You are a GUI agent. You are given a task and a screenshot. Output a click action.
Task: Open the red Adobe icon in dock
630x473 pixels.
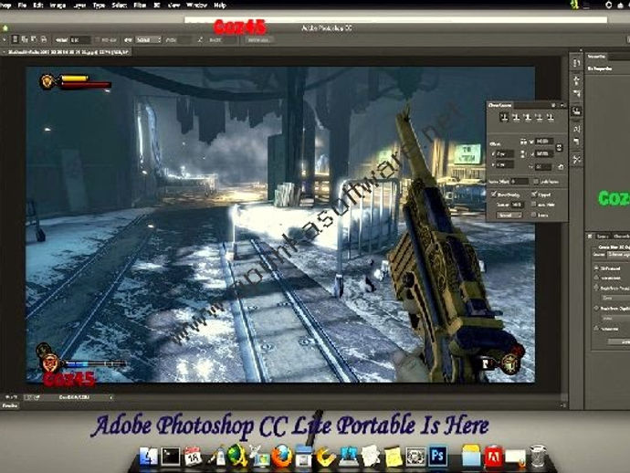point(493,457)
